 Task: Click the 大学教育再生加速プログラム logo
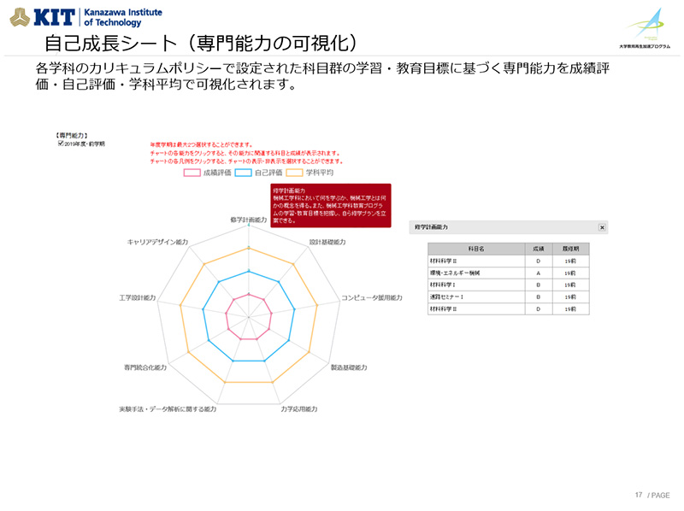(x=645, y=28)
